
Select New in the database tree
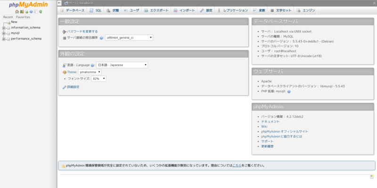pyautogui.click(x=14, y=22)
